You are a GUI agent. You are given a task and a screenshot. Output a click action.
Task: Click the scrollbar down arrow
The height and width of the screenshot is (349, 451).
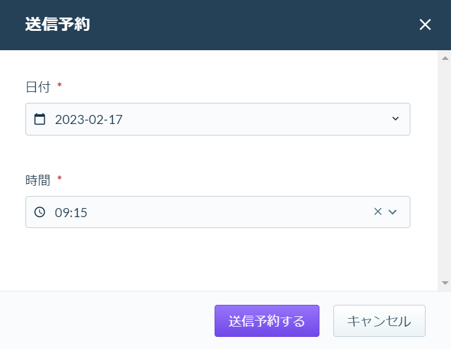(x=445, y=283)
